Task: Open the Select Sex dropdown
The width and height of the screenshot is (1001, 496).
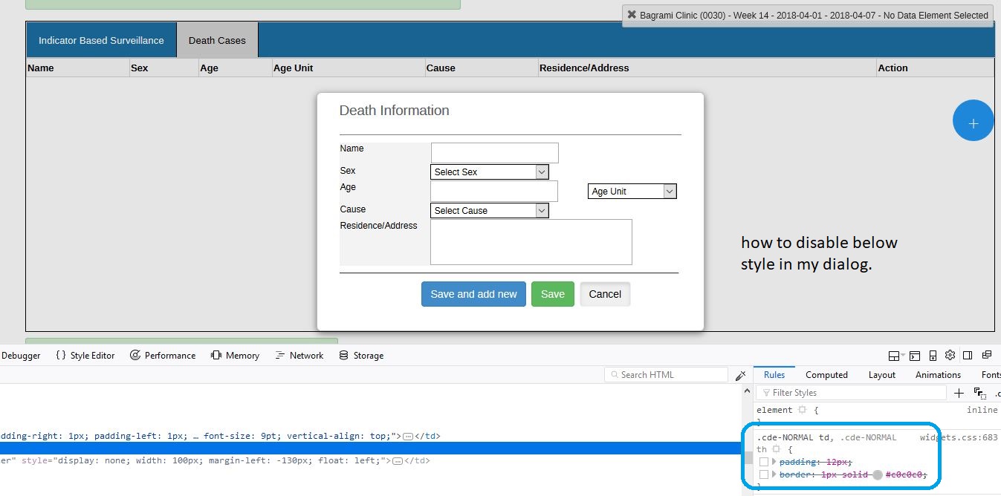Action: [489, 172]
